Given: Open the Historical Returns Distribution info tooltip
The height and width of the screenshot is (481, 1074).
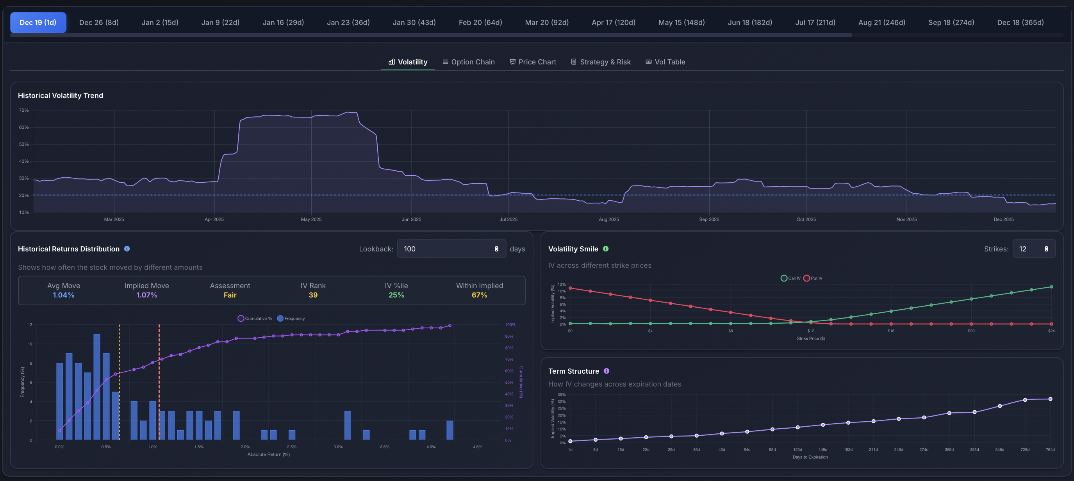Looking at the screenshot, I should click(127, 248).
